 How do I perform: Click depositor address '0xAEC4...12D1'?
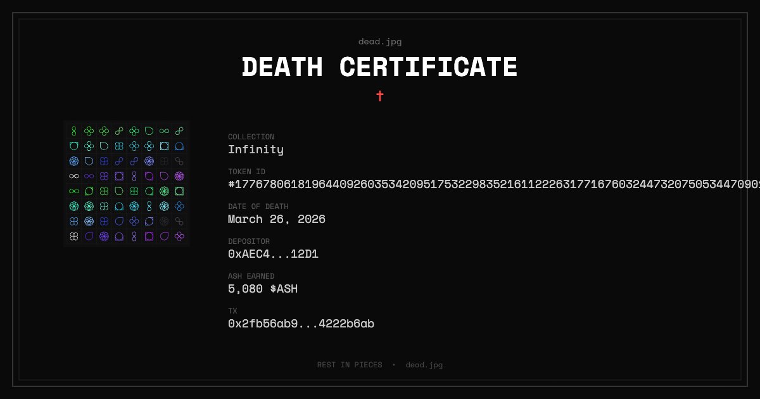pyautogui.click(x=273, y=254)
